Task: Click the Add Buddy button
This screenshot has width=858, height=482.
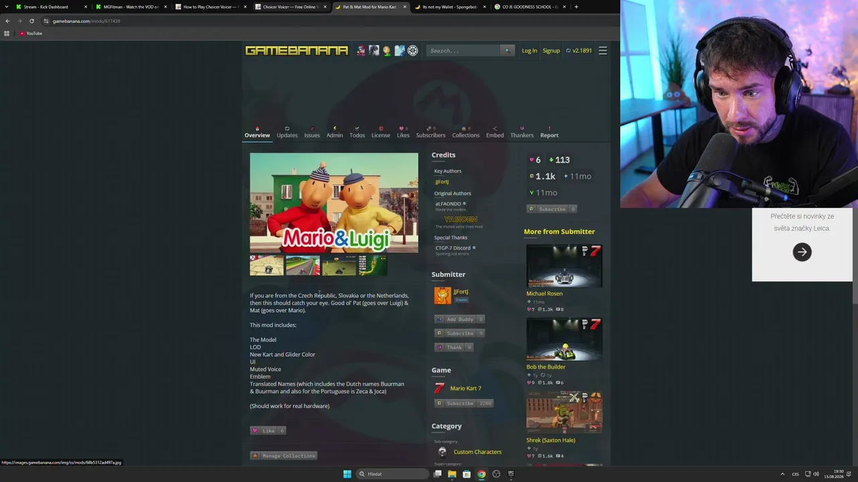Action: coord(459,319)
